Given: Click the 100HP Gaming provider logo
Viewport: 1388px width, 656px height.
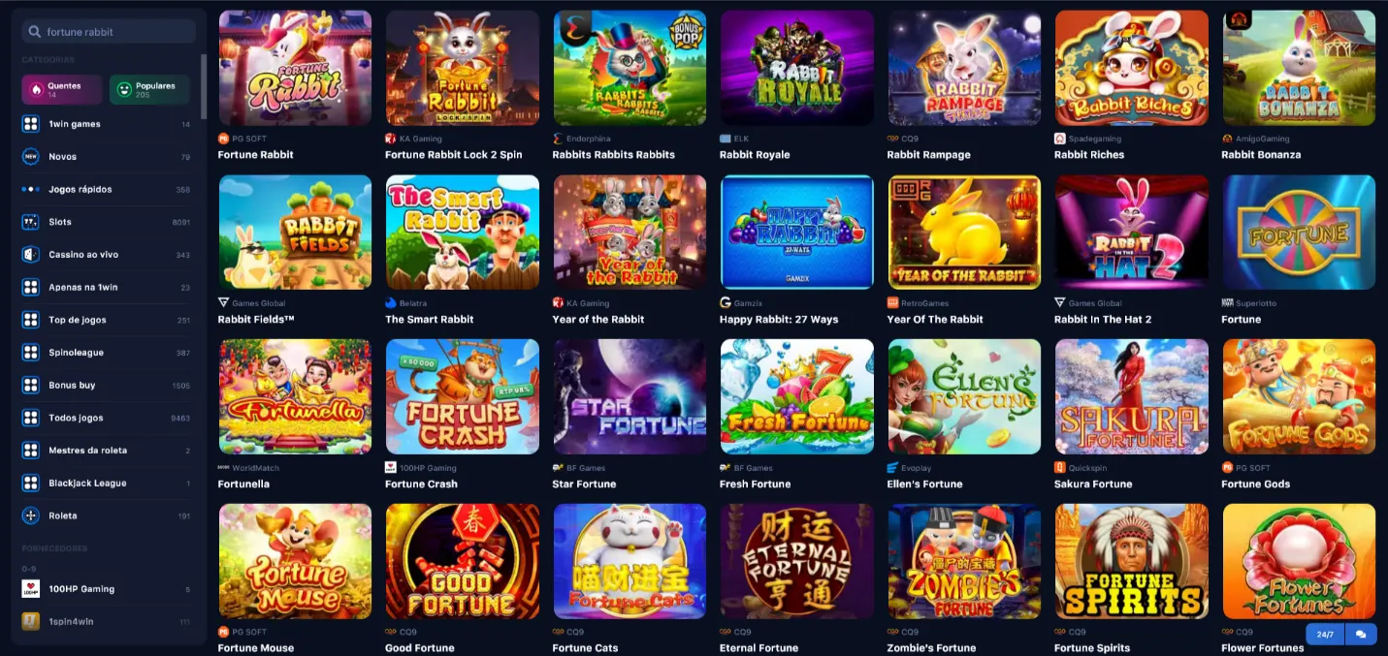Looking at the screenshot, I should point(30,589).
